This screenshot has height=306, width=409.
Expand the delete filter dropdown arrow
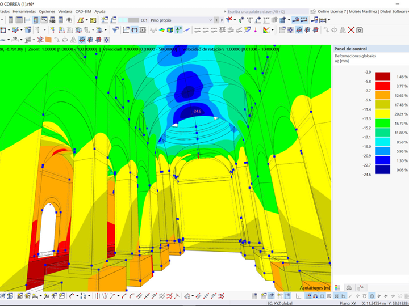click(x=235, y=20)
